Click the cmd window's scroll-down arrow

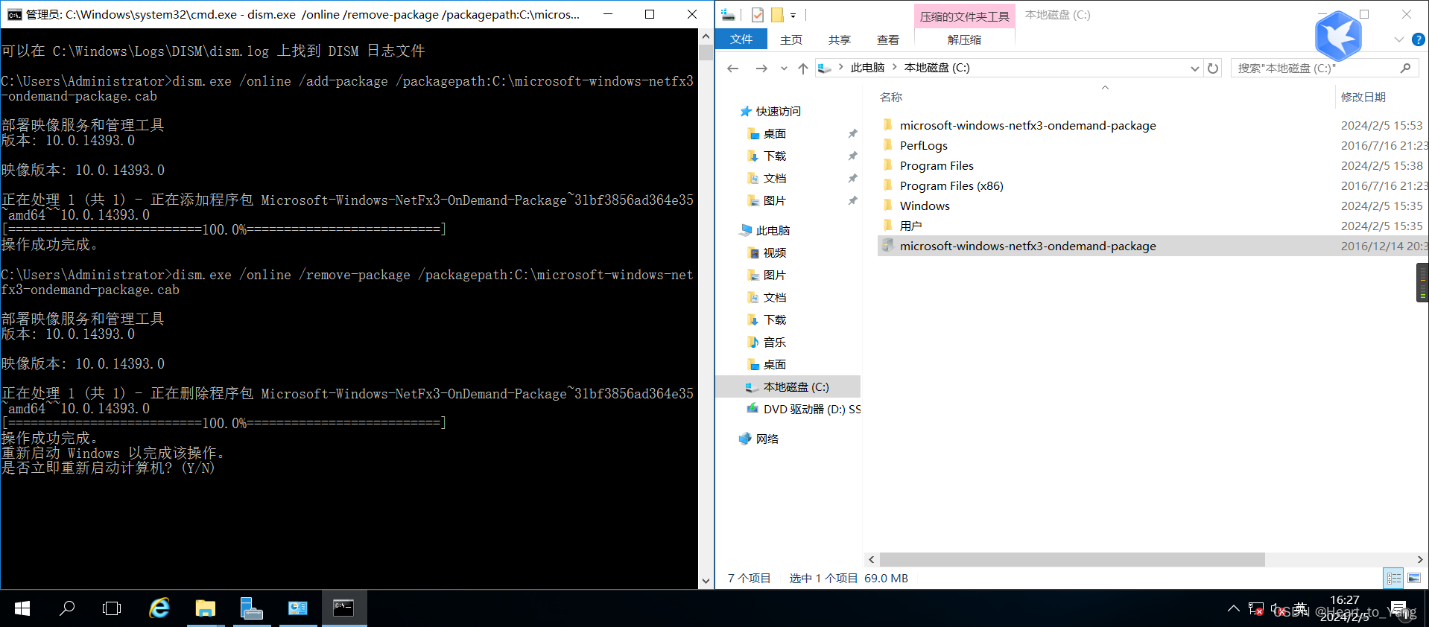tap(706, 581)
